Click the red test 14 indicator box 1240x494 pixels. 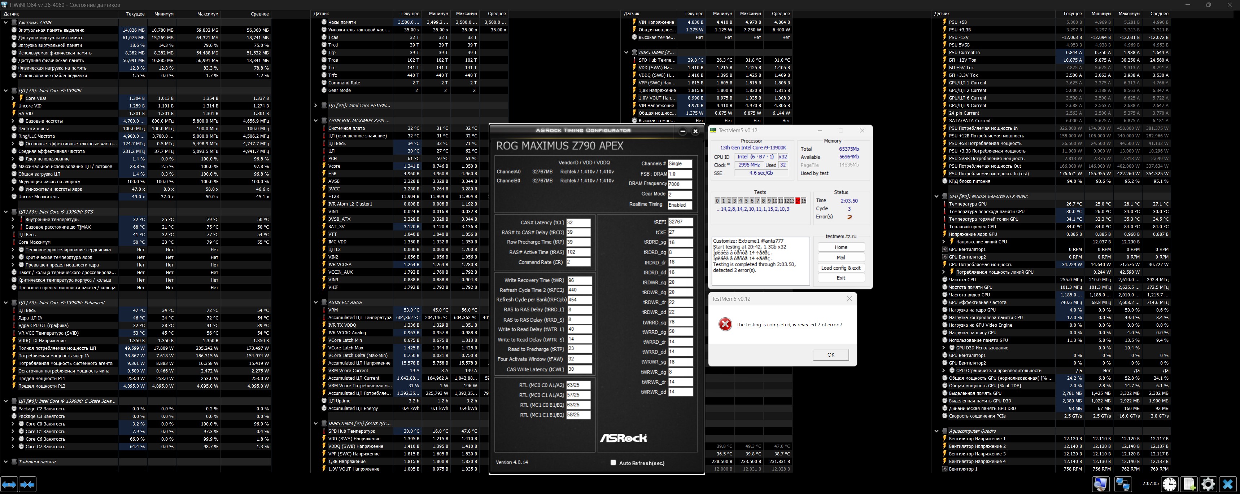[x=798, y=200]
